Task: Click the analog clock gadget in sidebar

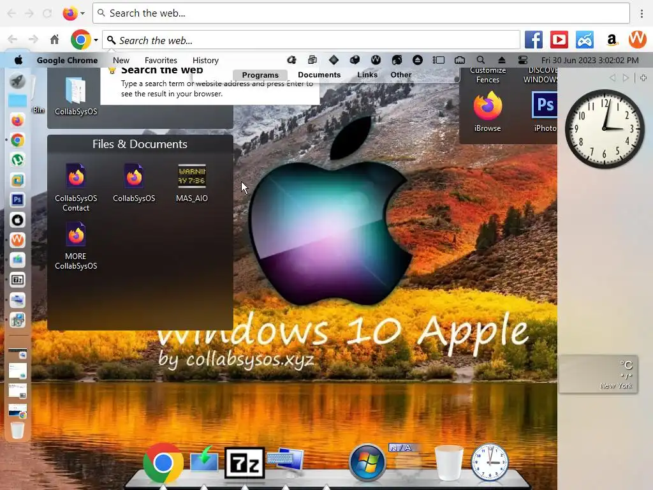Action: tap(605, 129)
